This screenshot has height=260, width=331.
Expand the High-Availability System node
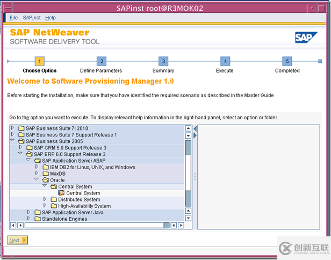(45, 206)
